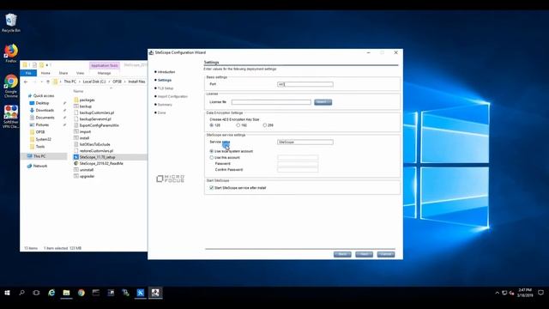Open the Manage ribbon tab

104,73
